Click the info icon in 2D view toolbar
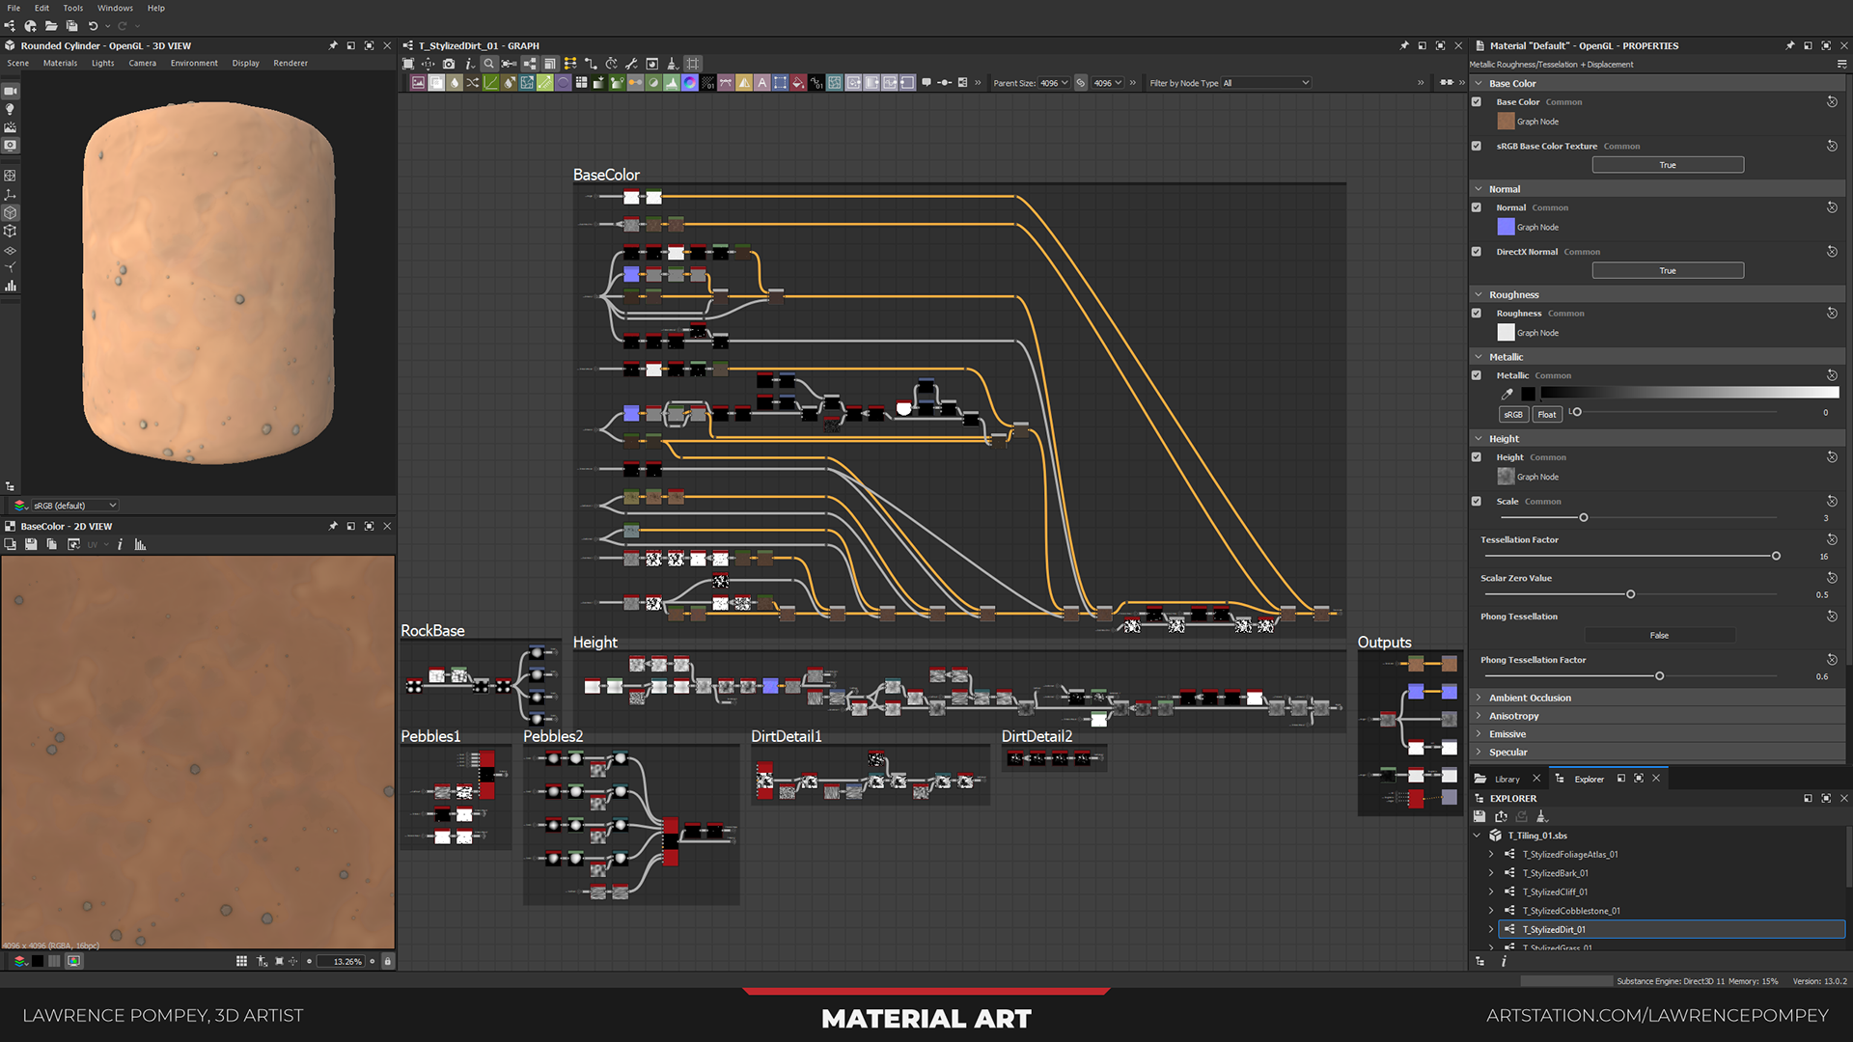Image resolution: width=1853 pixels, height=1042 pixels. pyautogui.click(x=120, y=544)
